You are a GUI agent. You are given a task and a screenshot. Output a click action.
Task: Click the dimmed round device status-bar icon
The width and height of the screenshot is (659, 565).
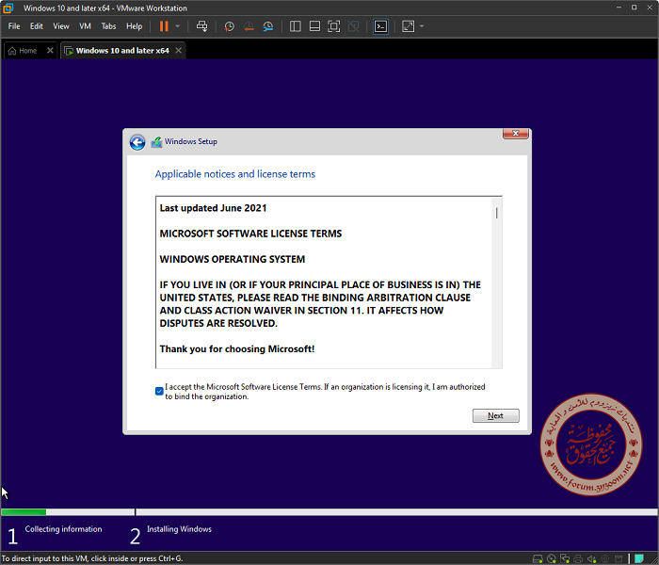[605, 558]
